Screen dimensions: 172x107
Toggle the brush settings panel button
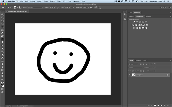click(20, 7)
